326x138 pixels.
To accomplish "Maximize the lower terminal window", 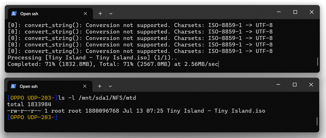I will pos(295,85).
